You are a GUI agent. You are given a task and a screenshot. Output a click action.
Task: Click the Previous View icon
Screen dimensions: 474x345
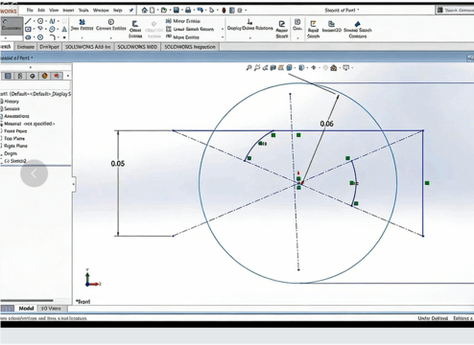click(x=265, y=68)
